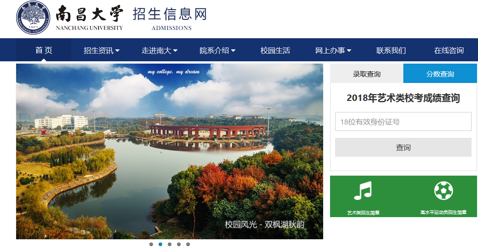Focus the 18位有效身份证号 input field
This screenshot has height=248, width=478.
click(x=403, y=121)
